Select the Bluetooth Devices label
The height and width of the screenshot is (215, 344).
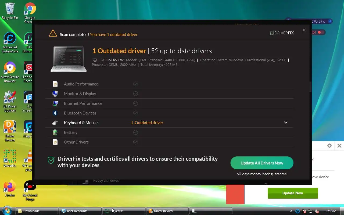pos(80,113)
